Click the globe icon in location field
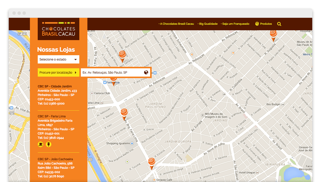 (x=146, y=72)
